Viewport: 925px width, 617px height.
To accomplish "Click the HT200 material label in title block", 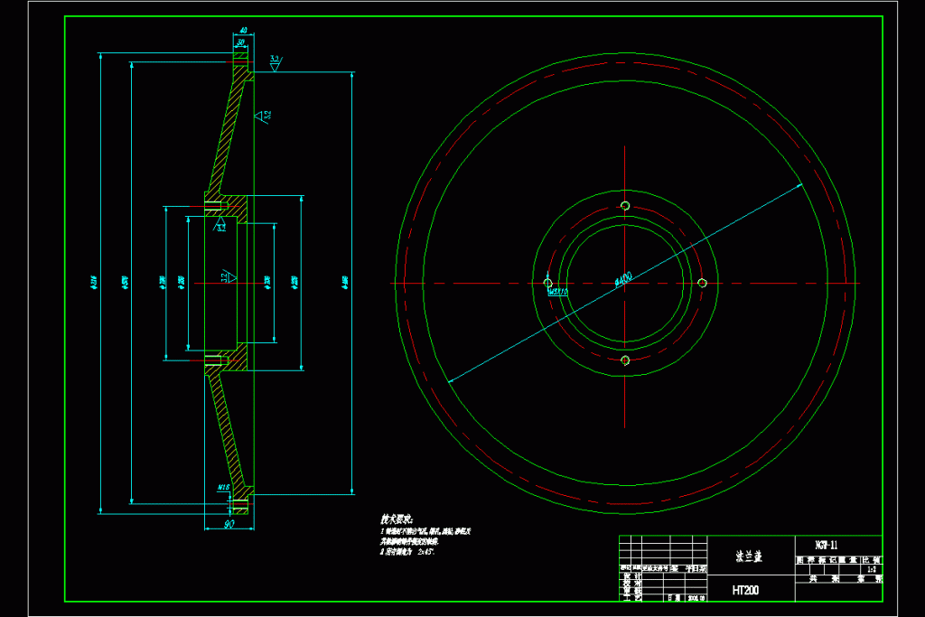I will click(x=745, y=590).
